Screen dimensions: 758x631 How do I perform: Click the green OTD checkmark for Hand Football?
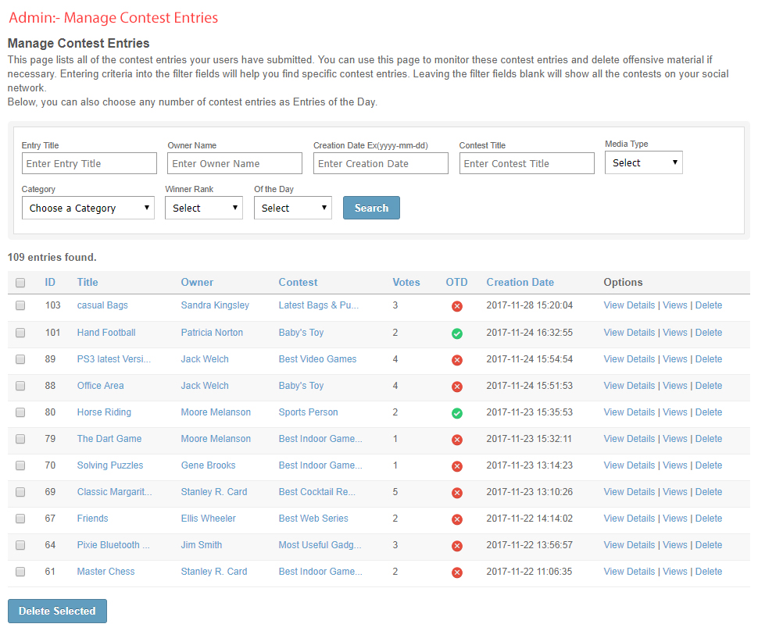(x=457, y=333)
